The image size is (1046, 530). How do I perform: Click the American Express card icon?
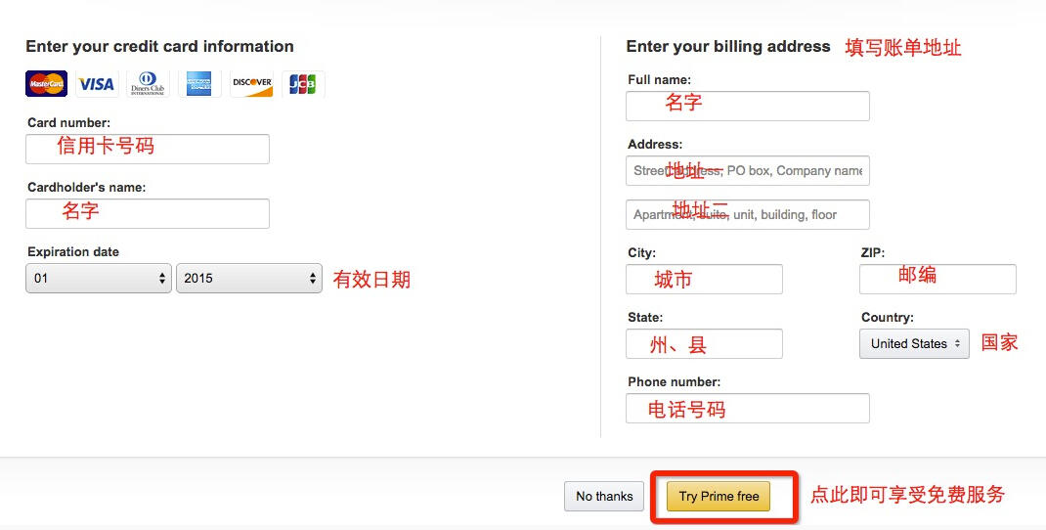click(198, 84)
